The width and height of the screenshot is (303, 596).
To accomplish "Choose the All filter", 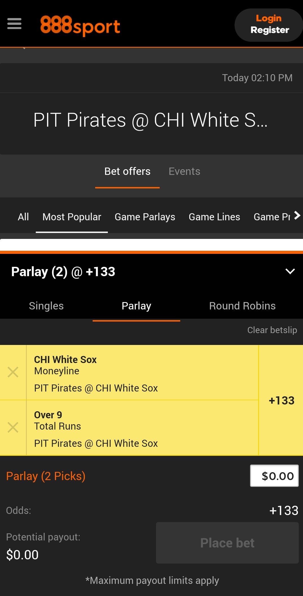I will click(x=23, y=217).
